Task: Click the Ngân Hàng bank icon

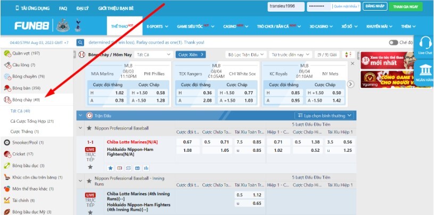Action: point(424,73)
